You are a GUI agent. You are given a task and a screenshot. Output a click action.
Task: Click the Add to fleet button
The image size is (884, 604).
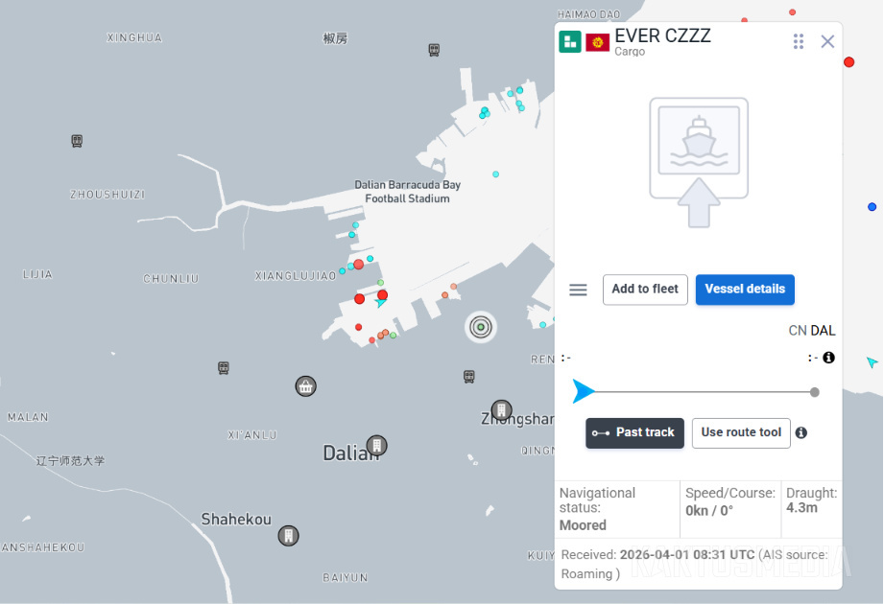(x=645, y=290)
